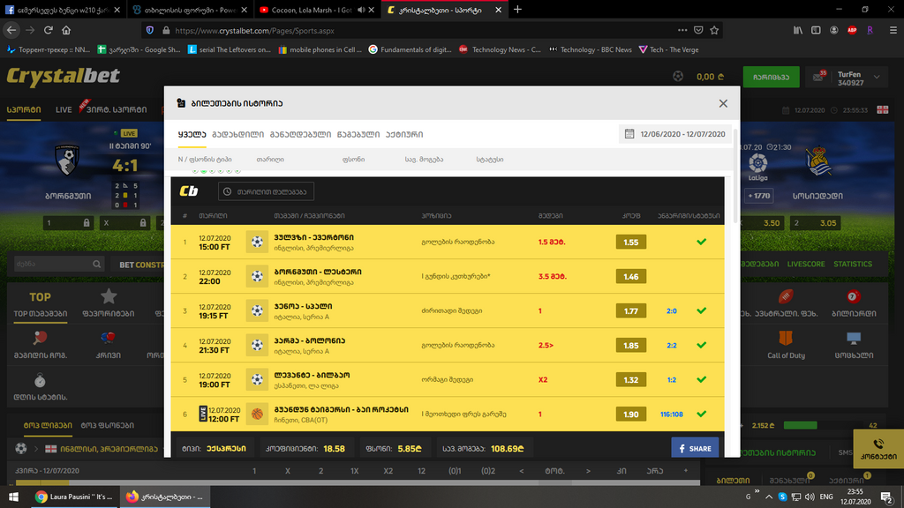
Task: Click the 1.46 odds box in row 2
Action: point(630,276)
